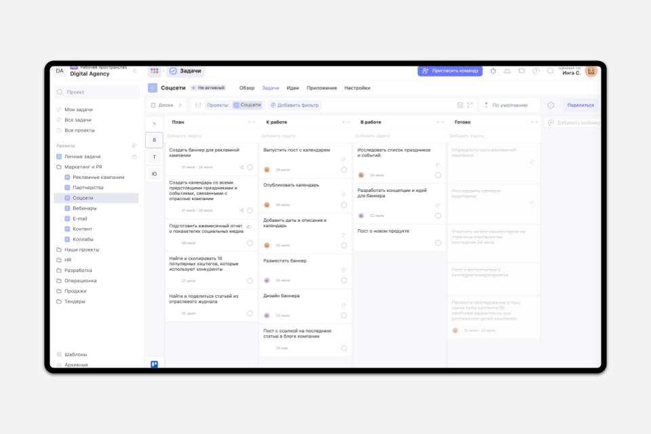Select Вебинары project in sidebar

pos(84,208)
